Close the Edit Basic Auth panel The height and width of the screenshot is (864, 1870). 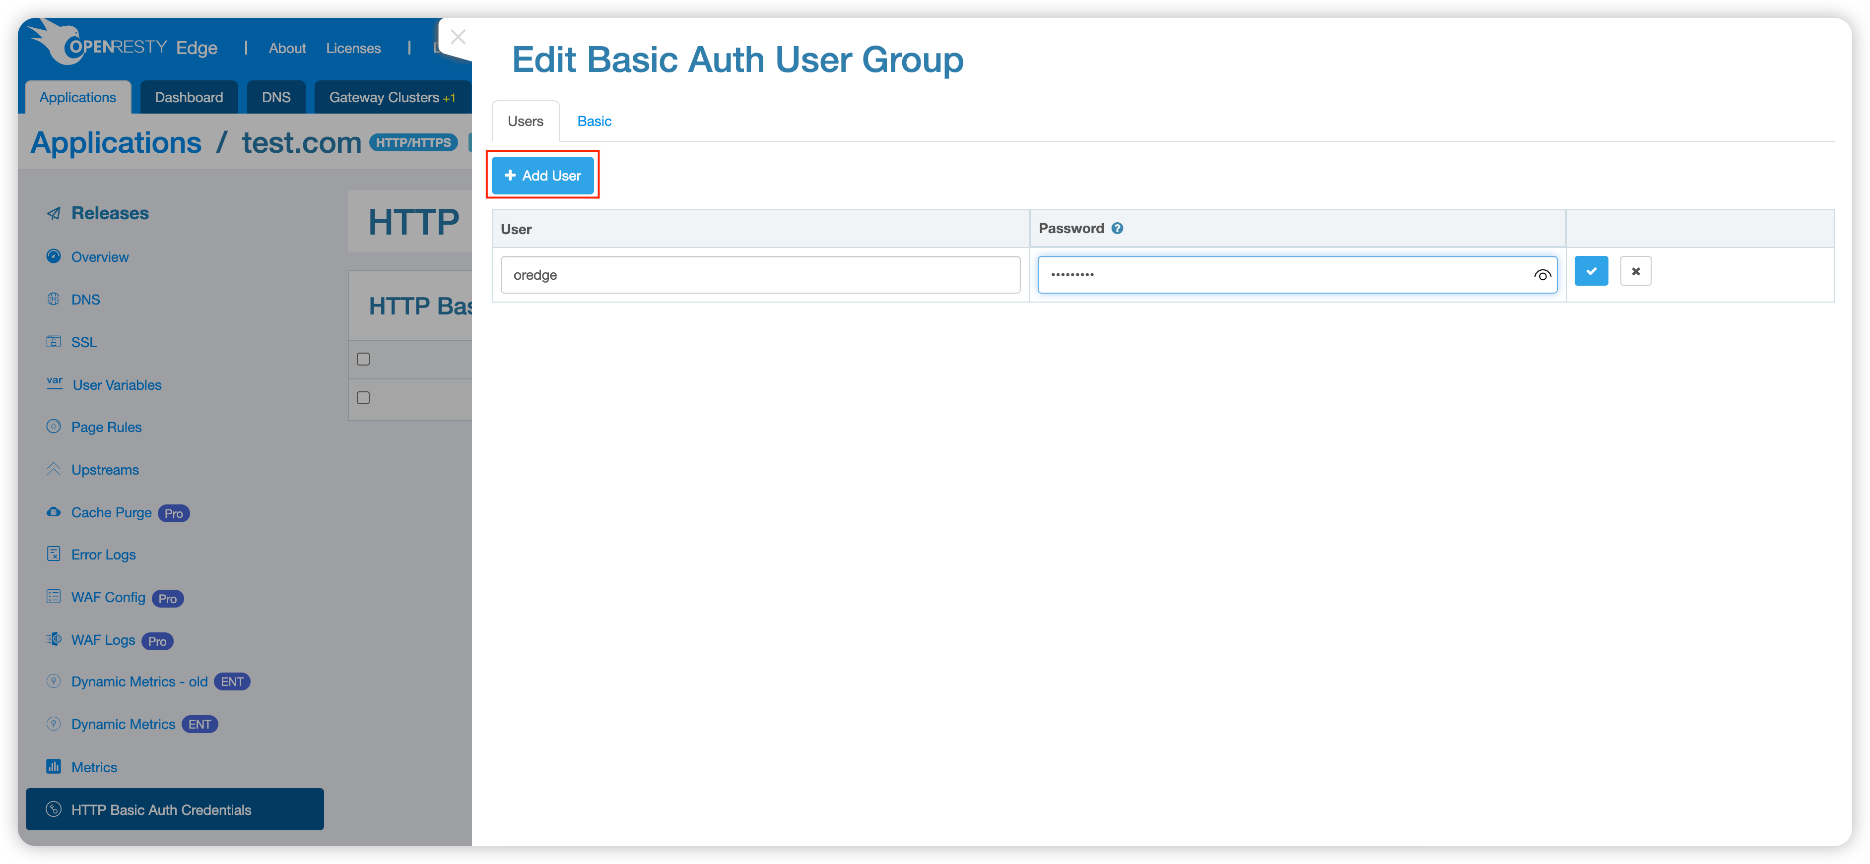coord(458,37)
